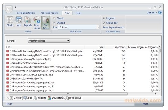Select the avgupd.log file path text
This screenshot has width=168, height=110.
31,90
